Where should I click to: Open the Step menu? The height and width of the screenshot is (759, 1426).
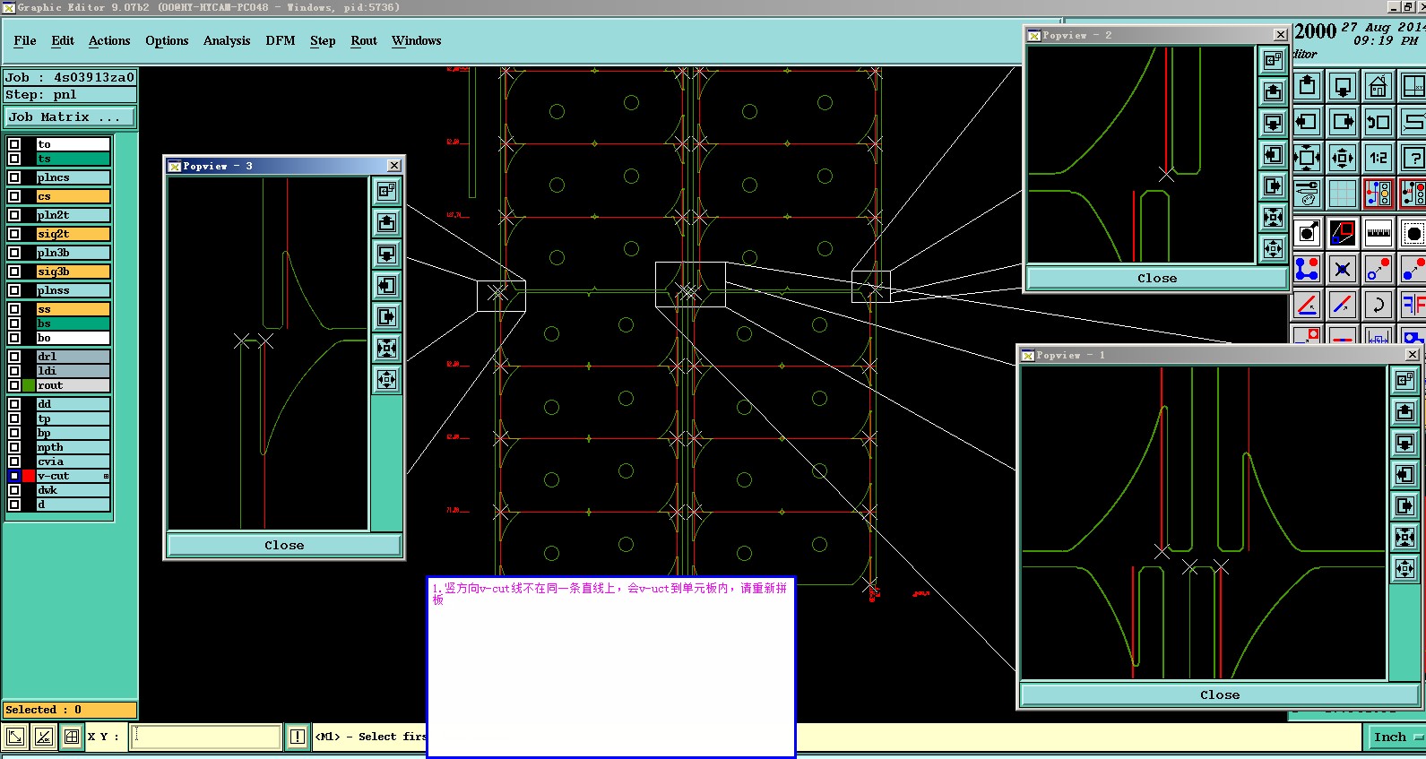pos(323,40)
